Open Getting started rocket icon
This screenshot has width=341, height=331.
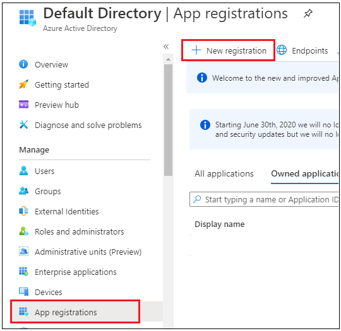[x=23, y=84]
